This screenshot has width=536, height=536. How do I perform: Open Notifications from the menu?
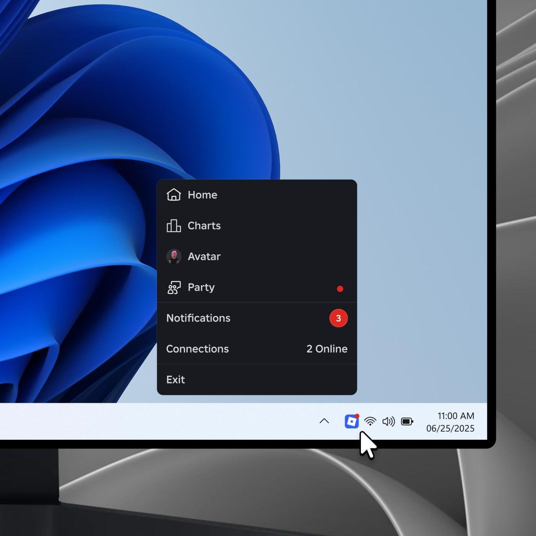pyautogui.click(x=198, y=318)
